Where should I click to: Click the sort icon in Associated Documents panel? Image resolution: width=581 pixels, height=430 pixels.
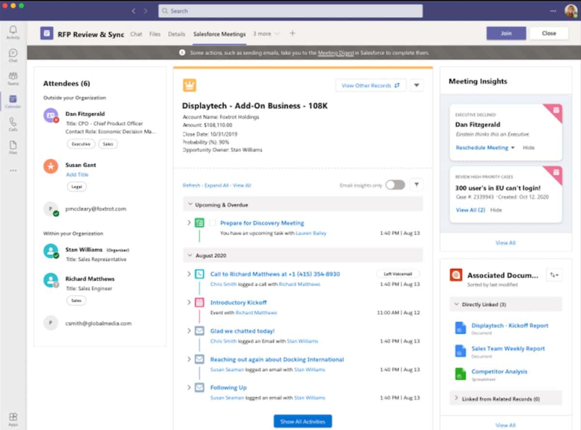coord(553,274)
